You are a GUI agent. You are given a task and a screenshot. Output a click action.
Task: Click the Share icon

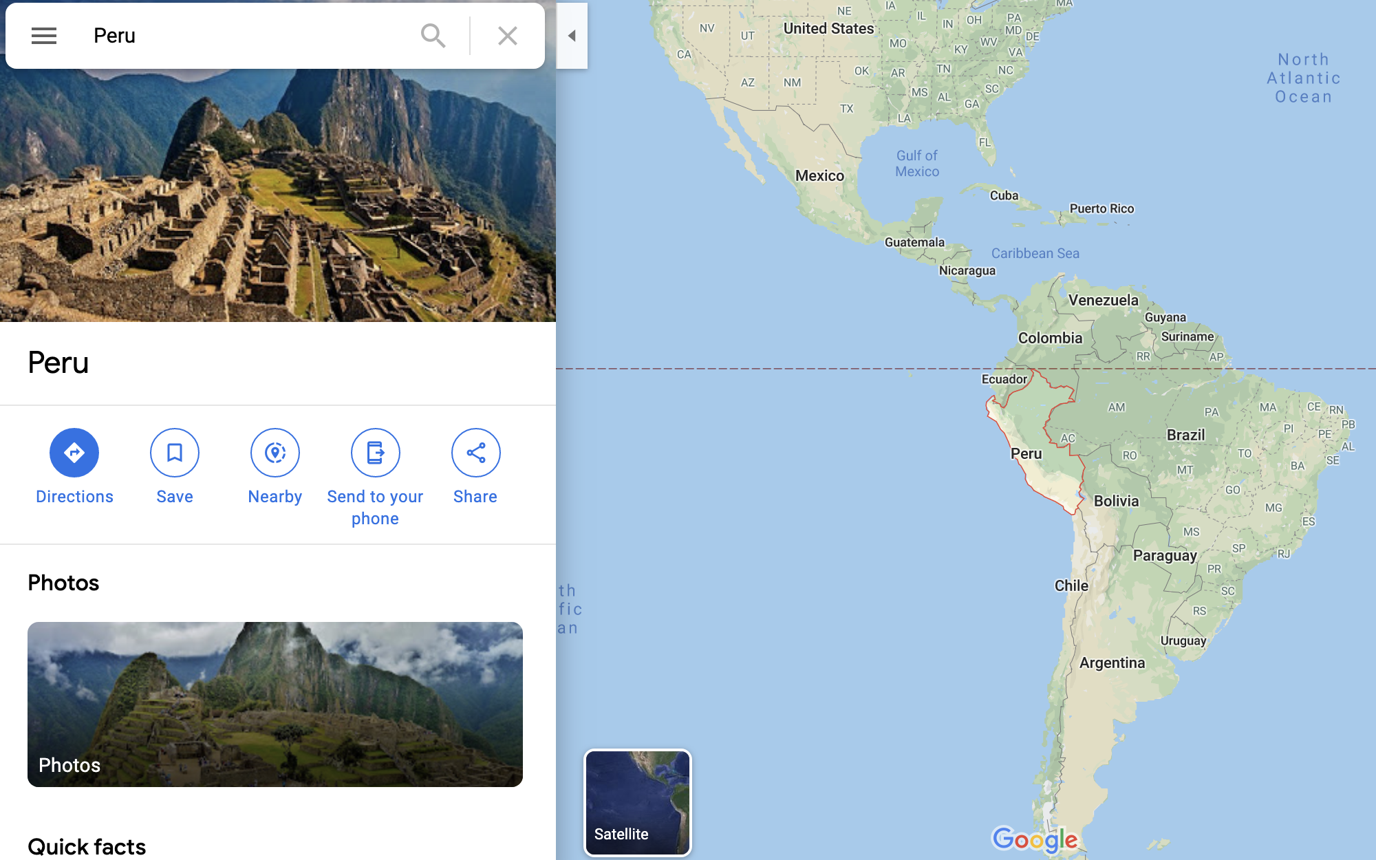475,453
